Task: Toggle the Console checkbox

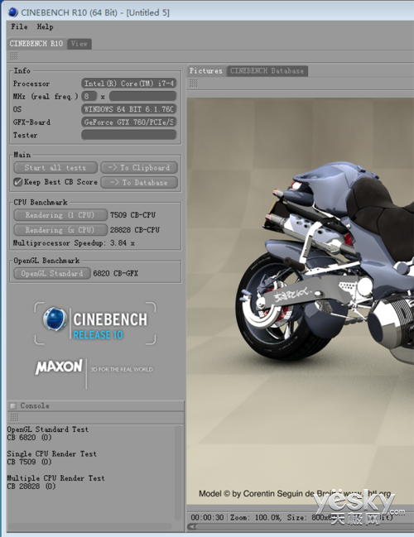Action: click(13, 405)
